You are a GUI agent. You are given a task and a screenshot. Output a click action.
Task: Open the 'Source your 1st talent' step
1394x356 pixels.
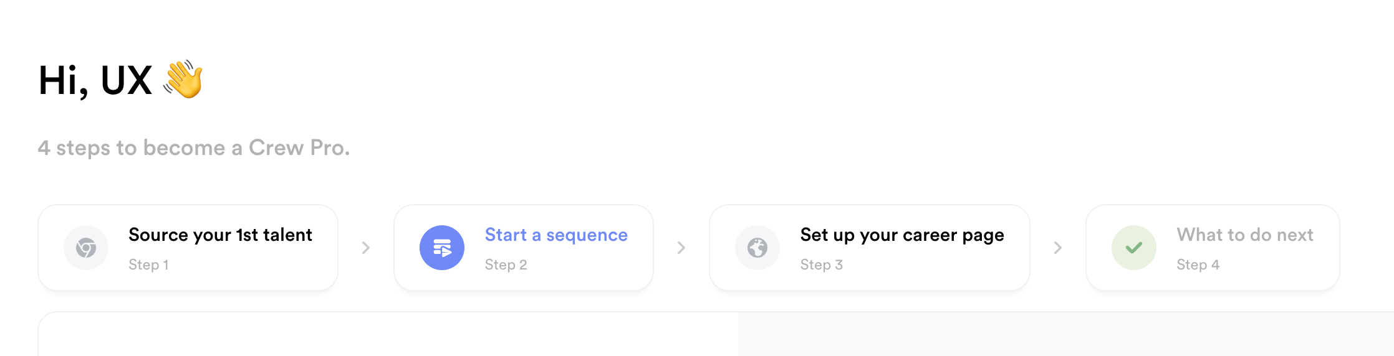coord(220,235)
